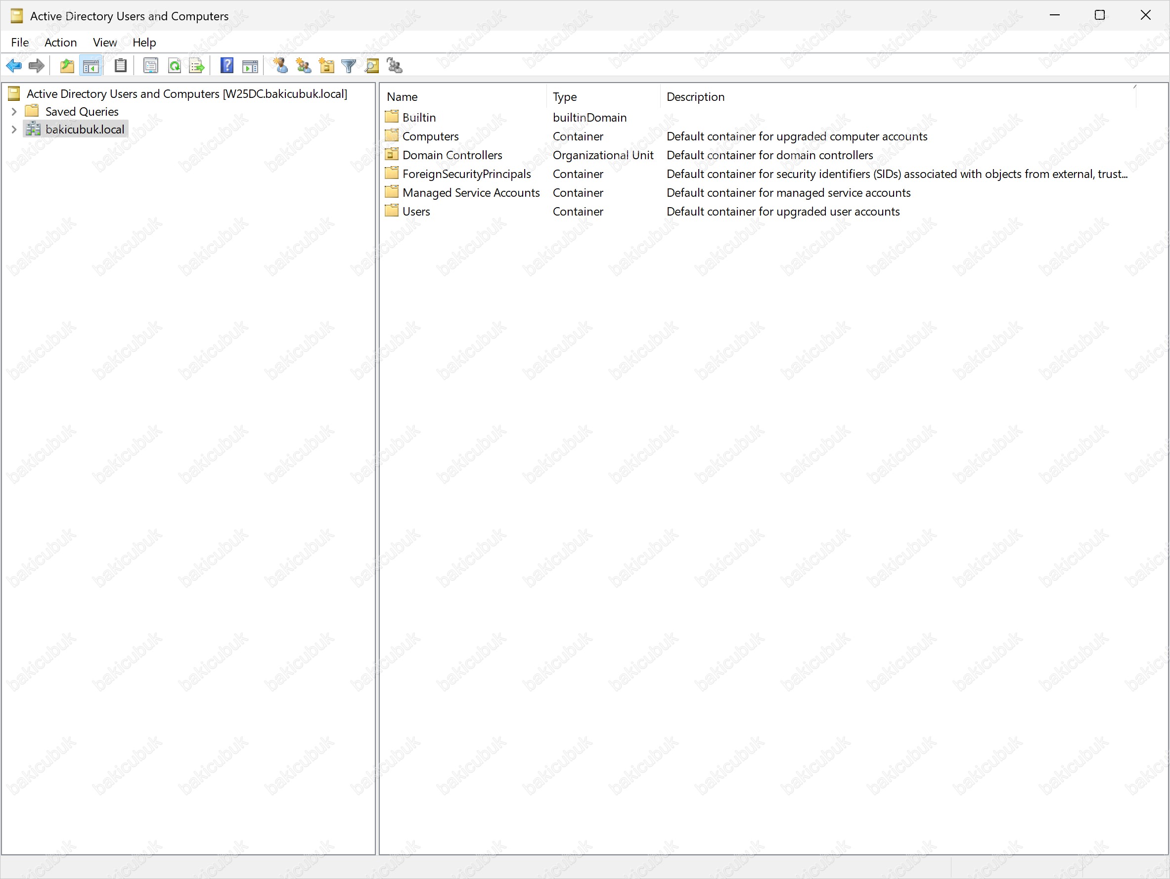This screenshot has width=1170, height=879.
Task: Open the File menu
Action: click(x=20, y=43)
